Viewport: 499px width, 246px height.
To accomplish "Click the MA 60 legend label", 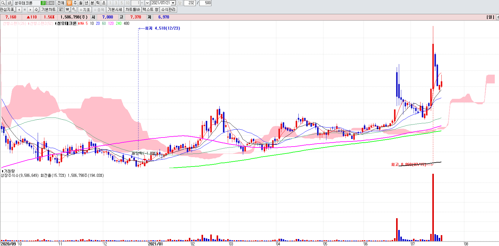I will [x=104, y=23].
